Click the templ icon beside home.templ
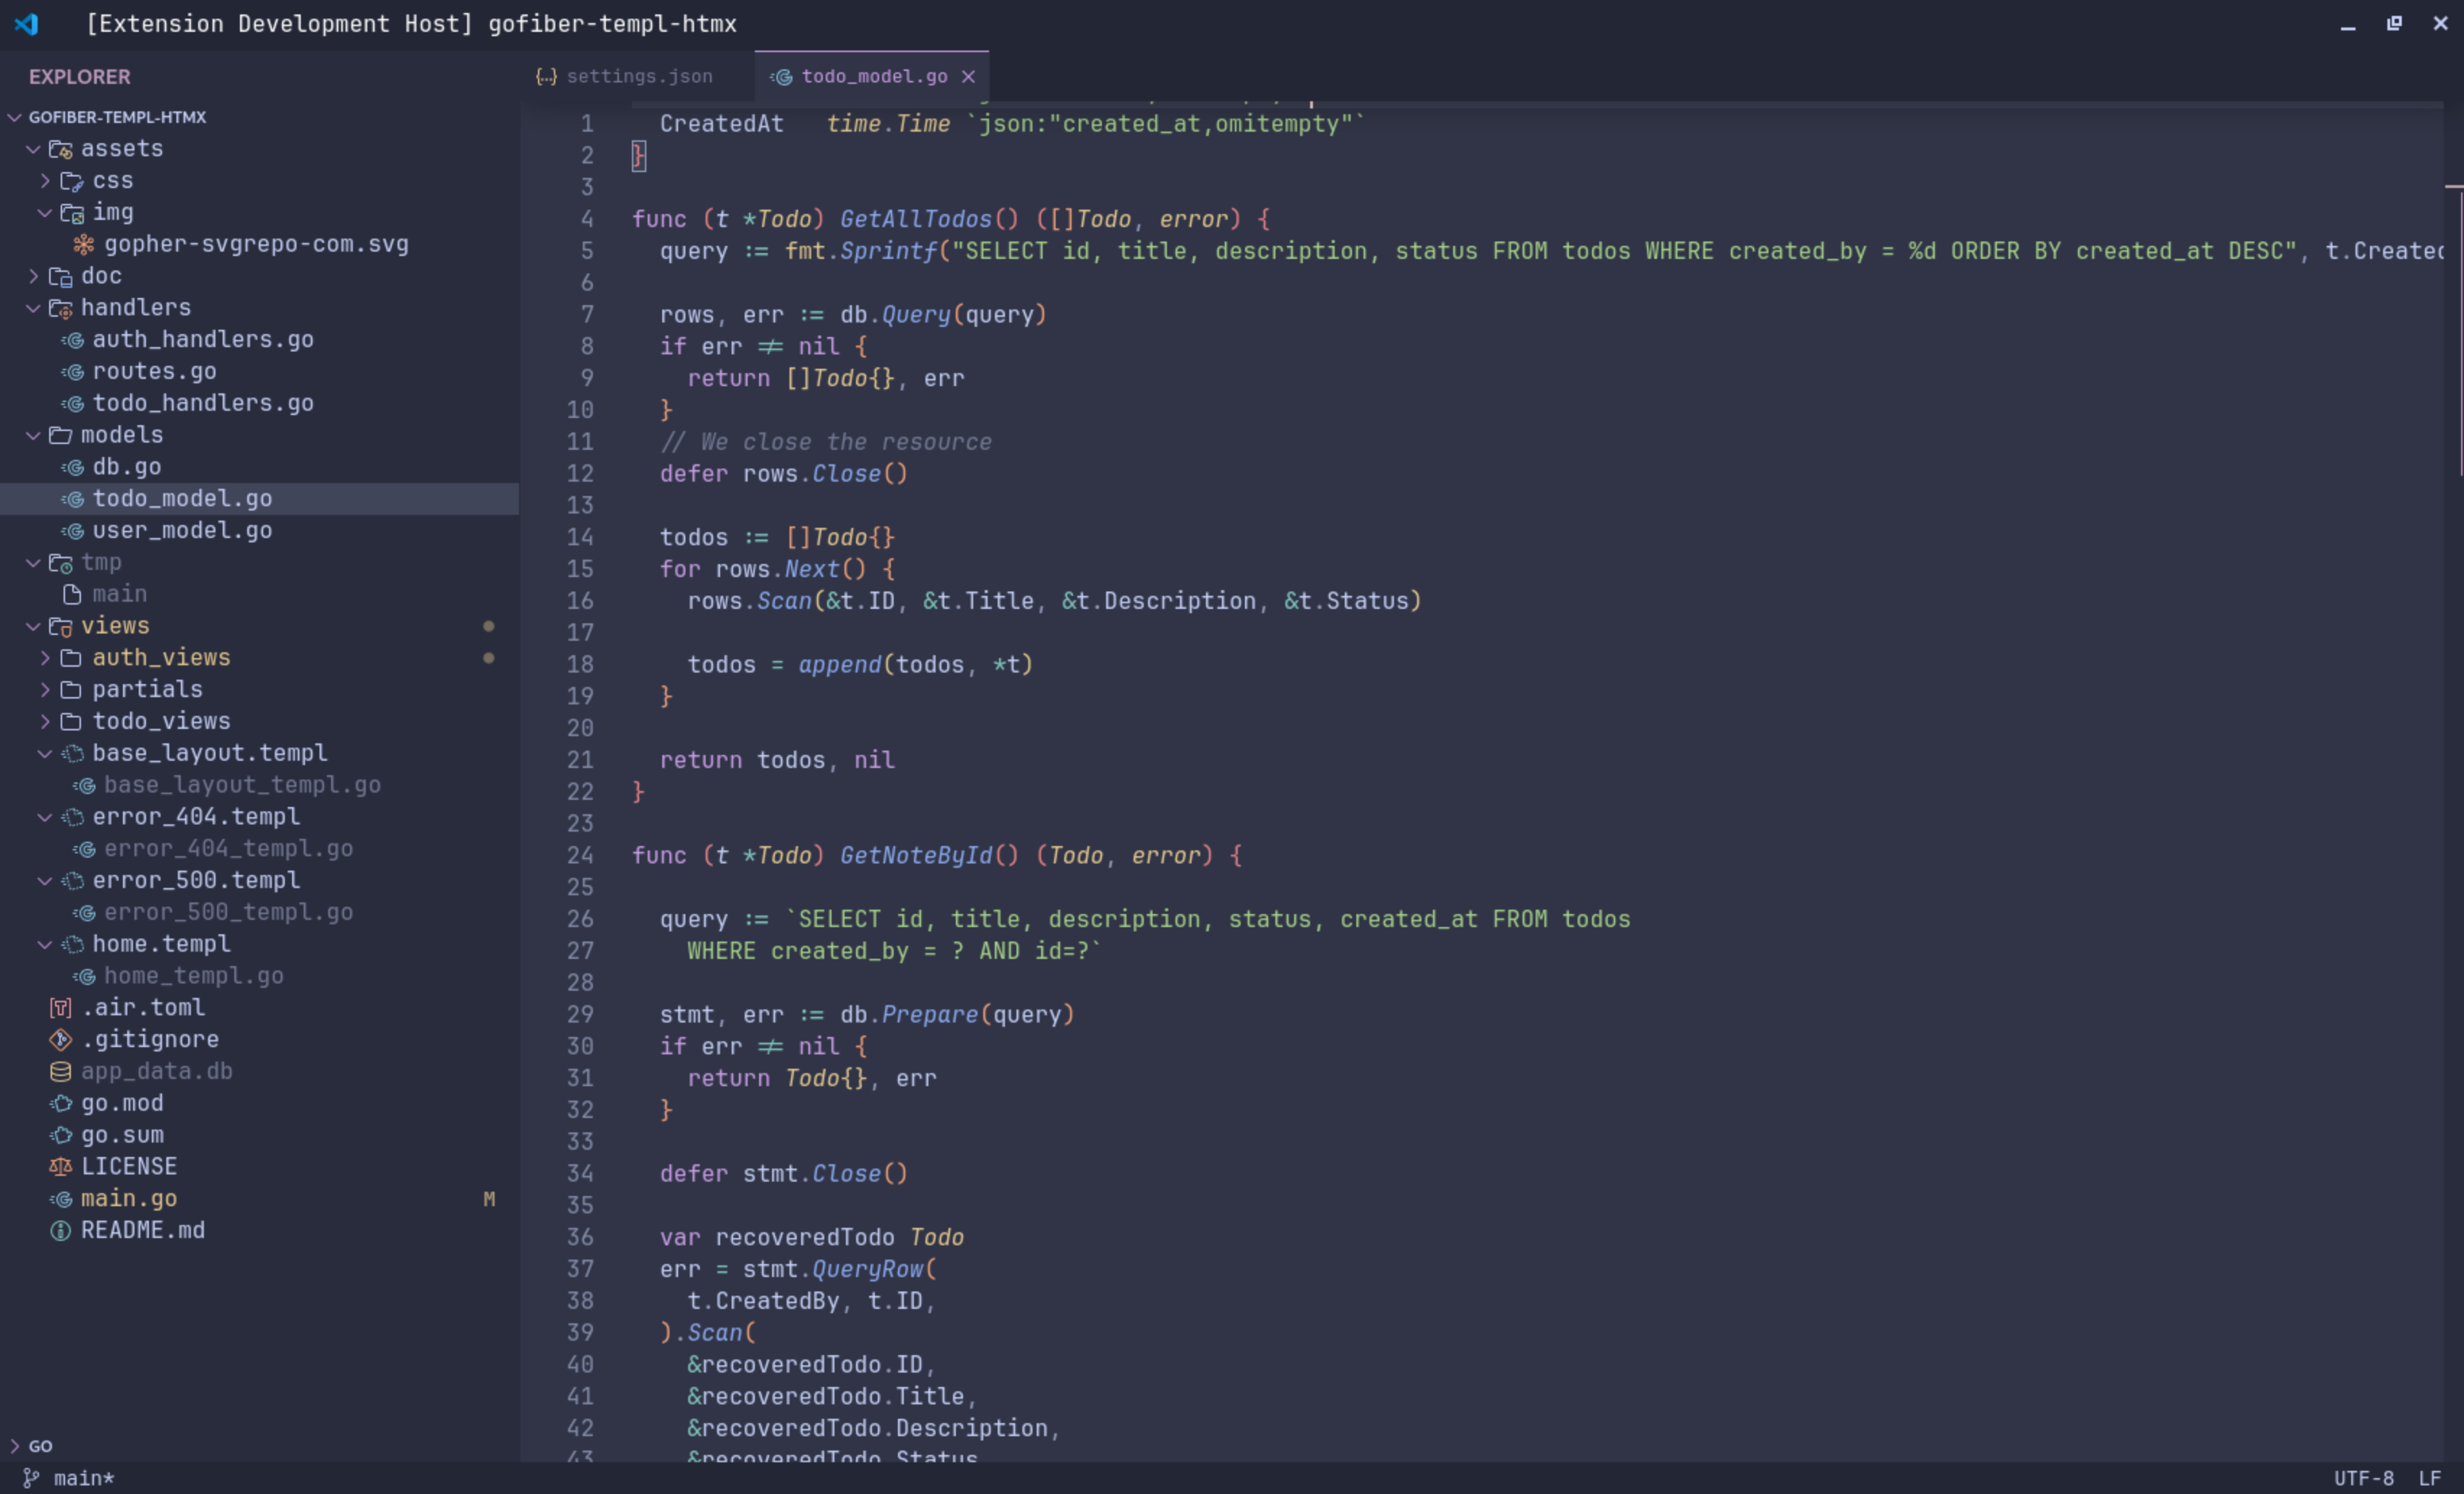The width and height of the screenshot is (2464, 1494). (72, 945)
